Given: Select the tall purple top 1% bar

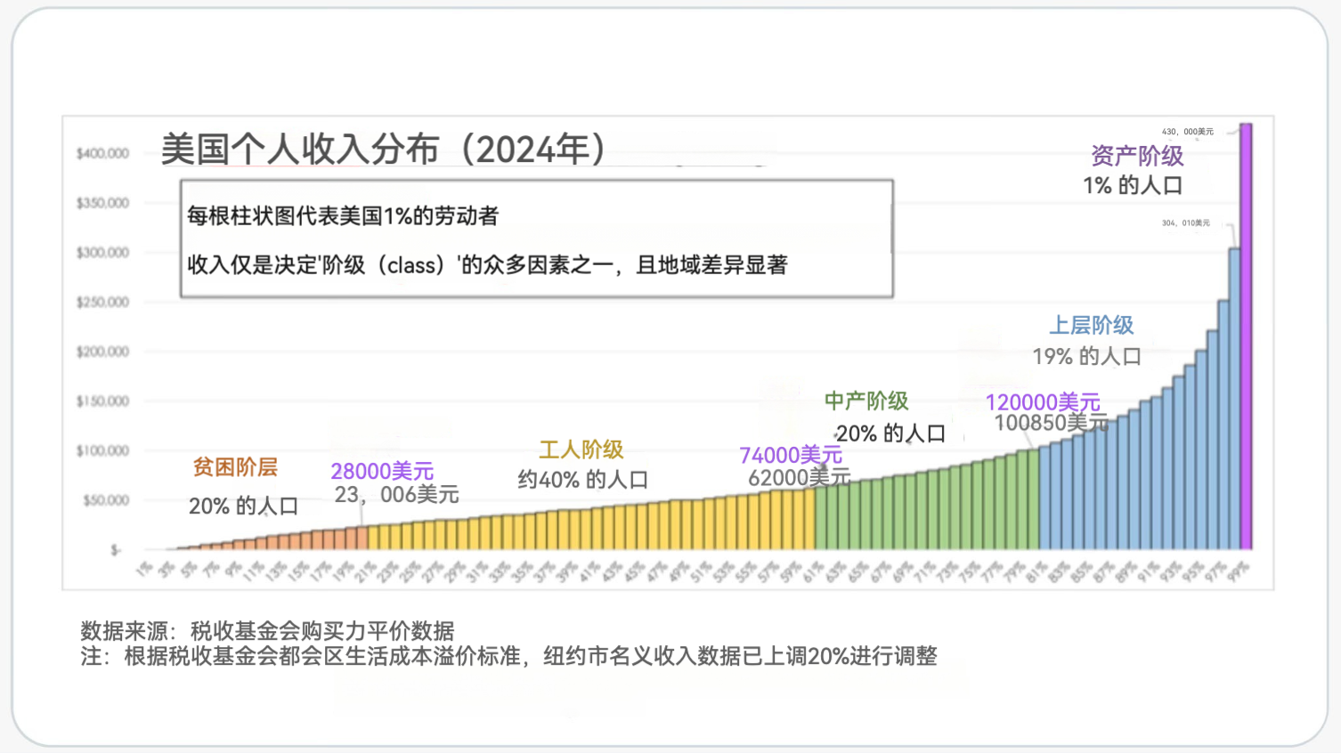Looking at the screenshot, I should 1246,338.
